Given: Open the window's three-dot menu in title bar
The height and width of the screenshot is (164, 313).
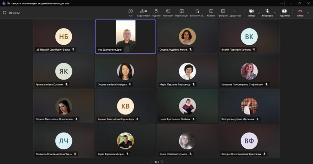Looking at the screenshot, I should [x=281, y=3].
